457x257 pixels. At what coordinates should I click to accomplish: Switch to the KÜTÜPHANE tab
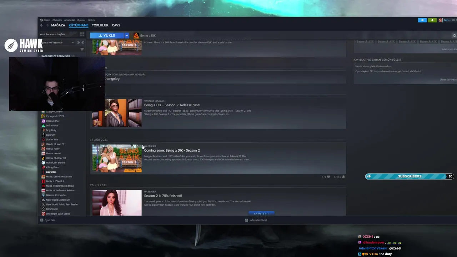click(79, 25)
